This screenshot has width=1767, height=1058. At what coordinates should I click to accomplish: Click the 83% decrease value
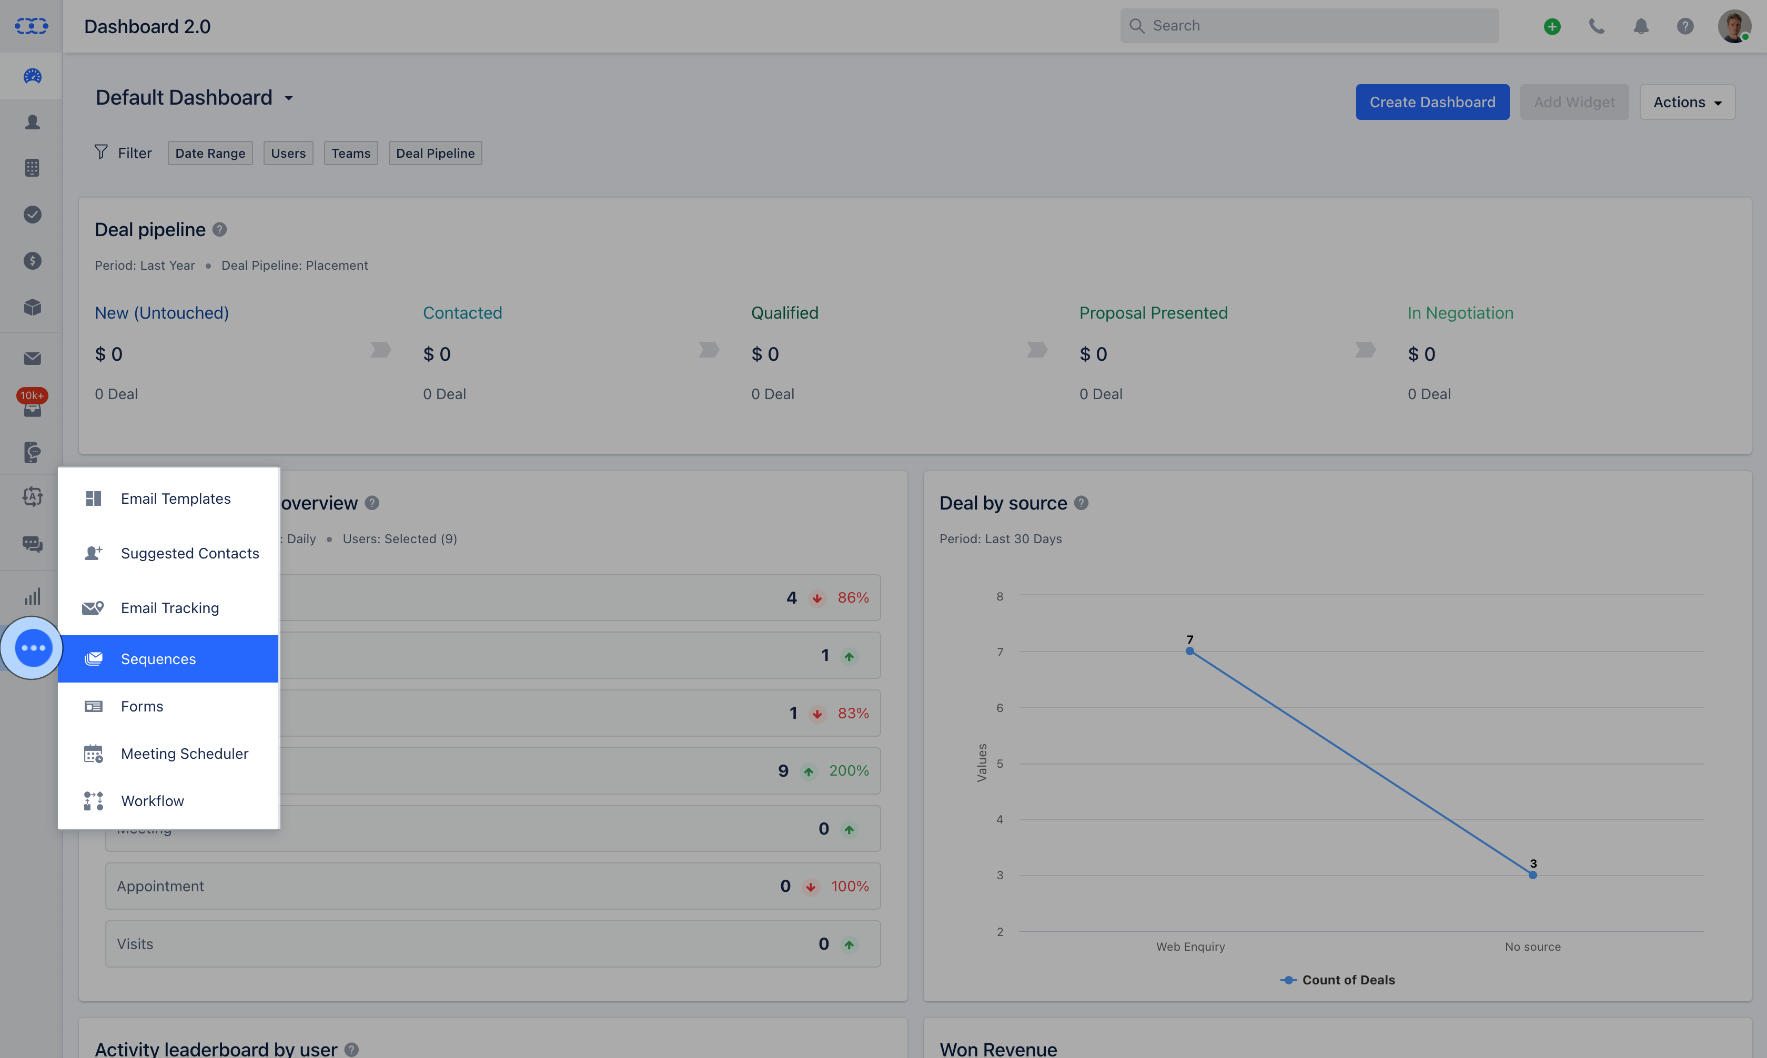pos(854,713)
